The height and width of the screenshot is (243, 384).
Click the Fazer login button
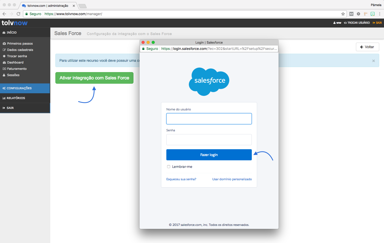pyautogui.click(x=209, y=155)
